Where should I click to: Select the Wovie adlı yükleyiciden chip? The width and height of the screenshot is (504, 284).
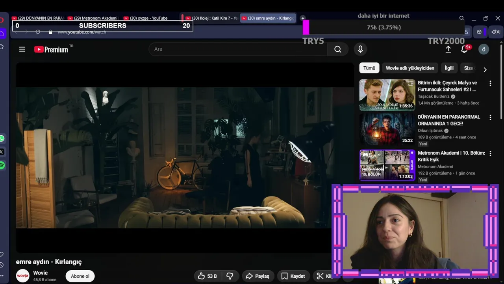(x=410, y=68)
